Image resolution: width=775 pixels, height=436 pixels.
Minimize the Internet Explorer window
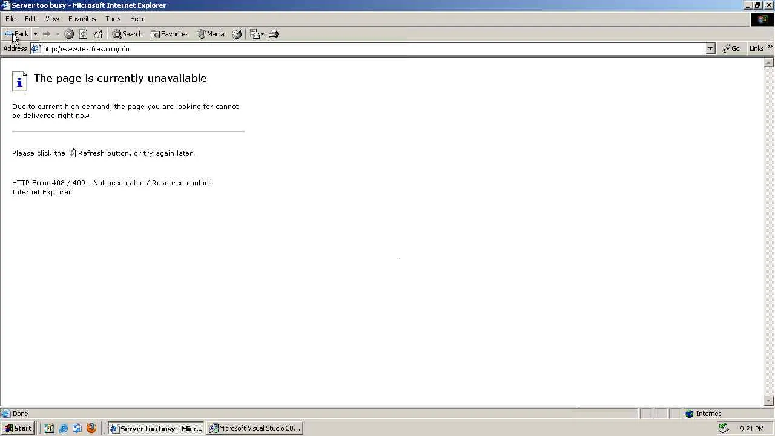tap(748, 5)
